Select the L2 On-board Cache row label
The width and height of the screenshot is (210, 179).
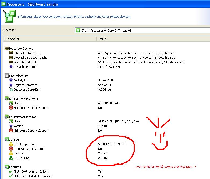click(26, 62)
